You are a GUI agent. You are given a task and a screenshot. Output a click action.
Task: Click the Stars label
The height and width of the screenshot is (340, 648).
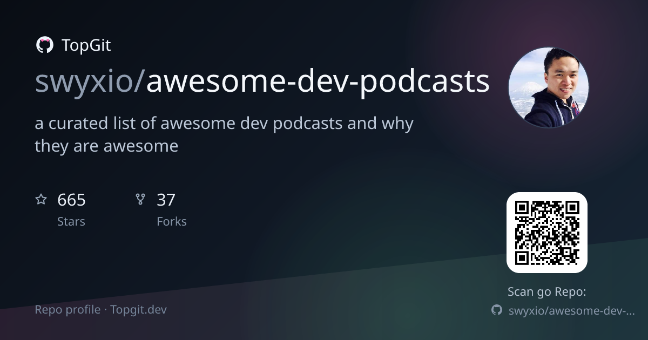tap(71, 221)
